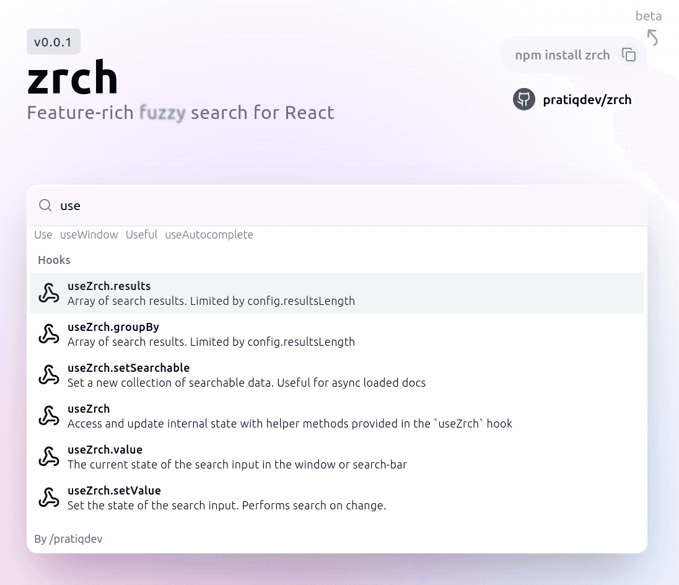Click the webhook icon beside useZrch.setSearchable
Image resolution: width=679 pixels, height=585 pixels.
pyautogui.click(x=49, y=375)
